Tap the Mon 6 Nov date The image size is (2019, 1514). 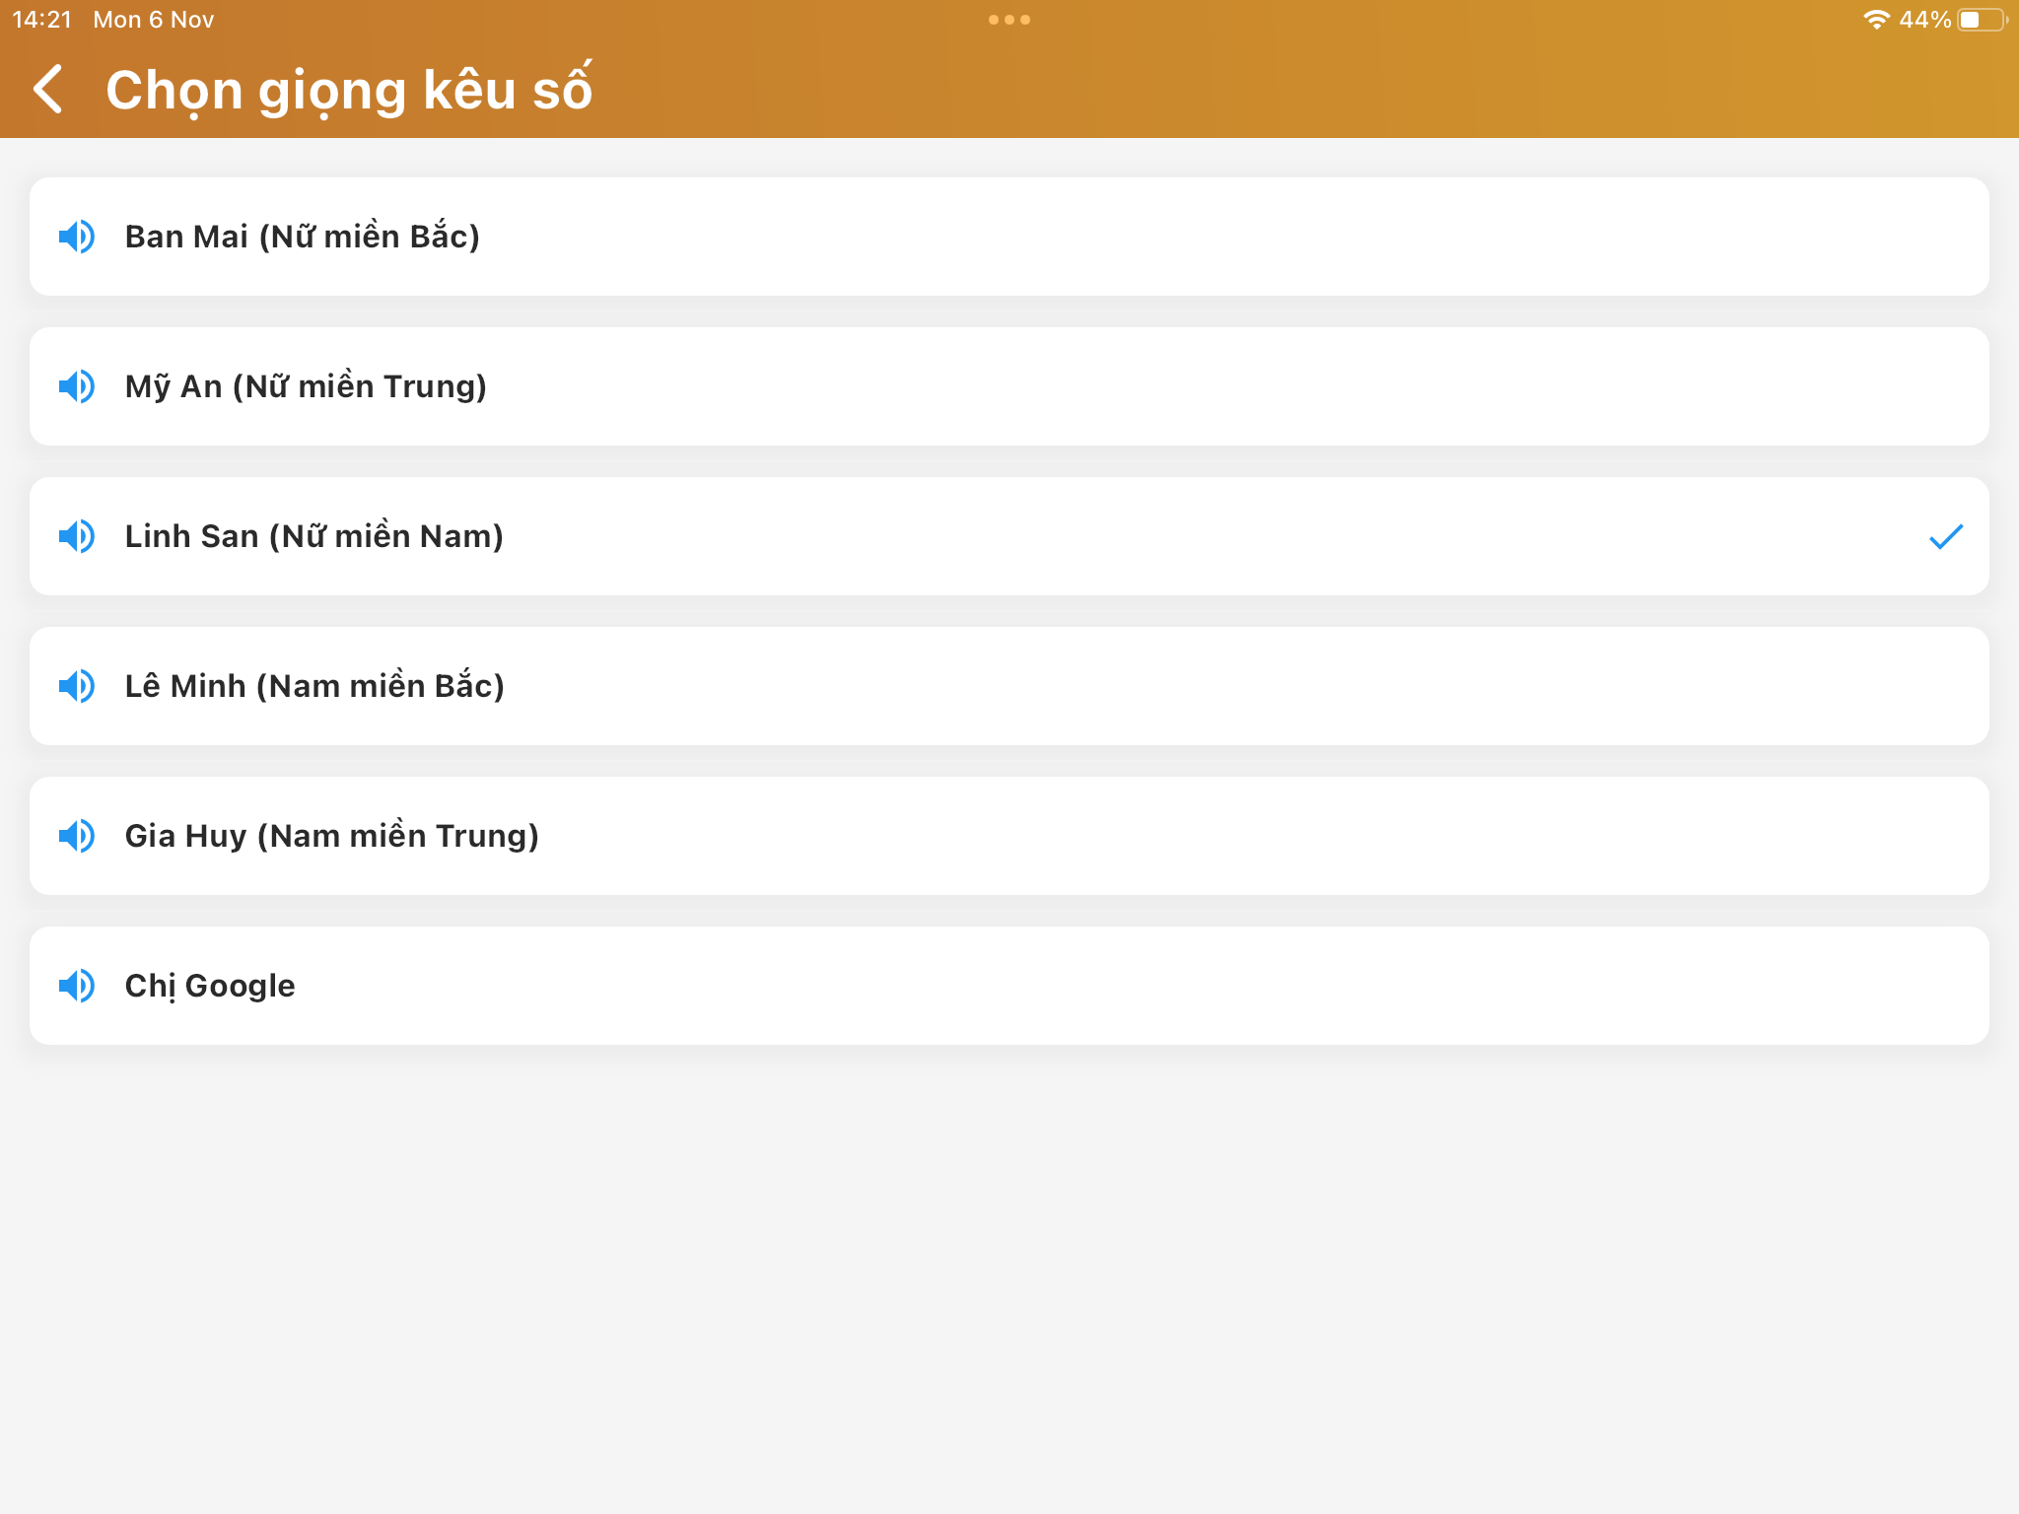point(154,20)
